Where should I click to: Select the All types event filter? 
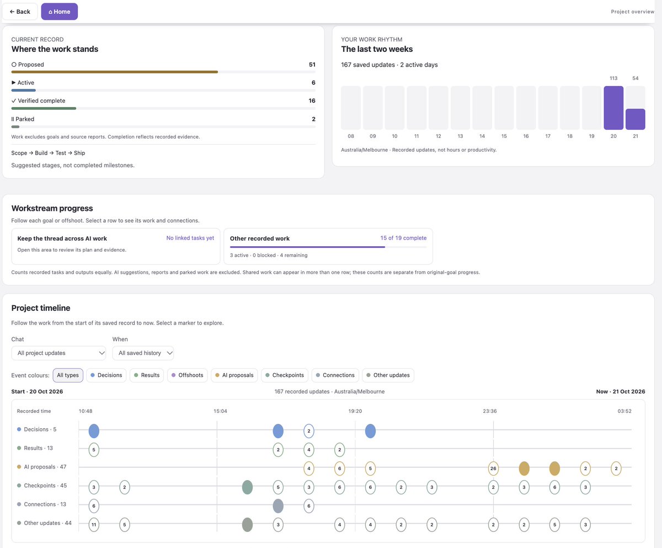[x=68, y=375]
